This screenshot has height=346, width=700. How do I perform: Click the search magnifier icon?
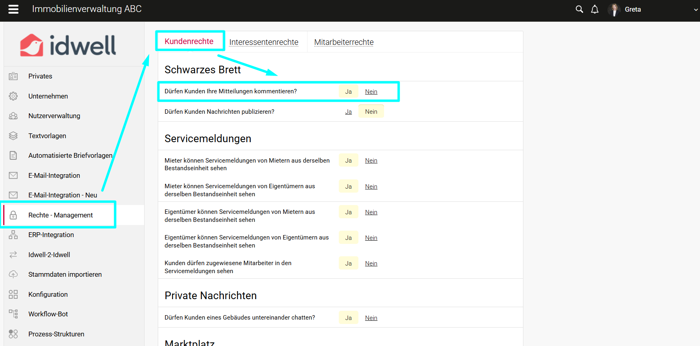[579, 9]
